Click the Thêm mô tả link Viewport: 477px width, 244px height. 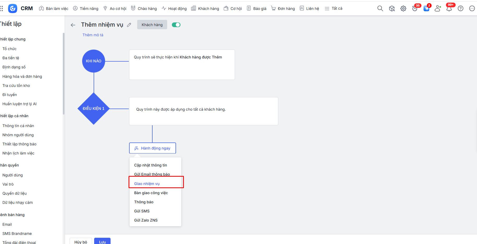click(x=93, y=35)
